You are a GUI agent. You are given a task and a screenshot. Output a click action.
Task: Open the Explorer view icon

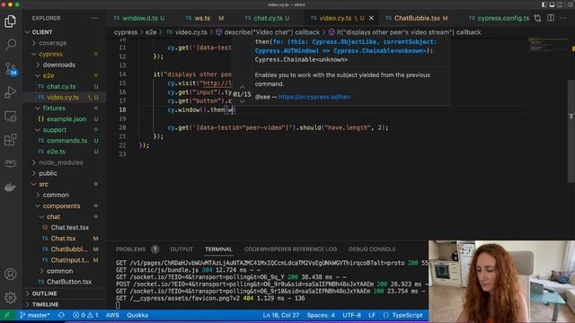10,22
